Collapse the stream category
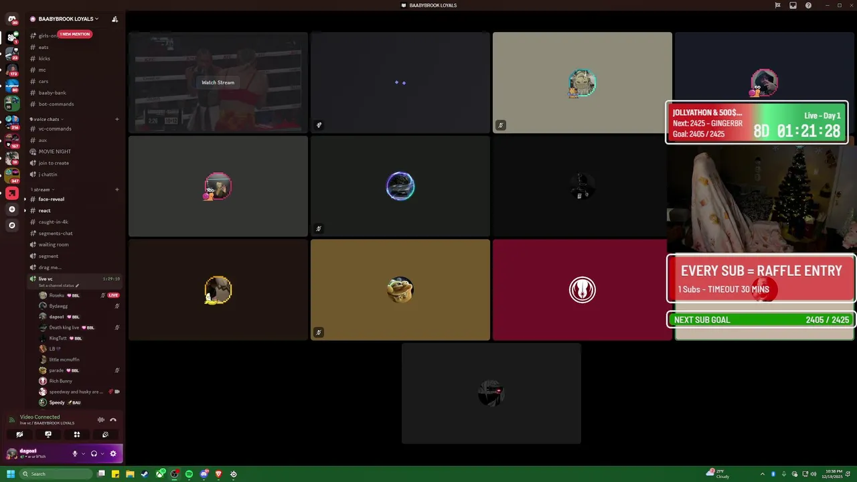Viewport: 857px width, 482px height. (42, 189)
